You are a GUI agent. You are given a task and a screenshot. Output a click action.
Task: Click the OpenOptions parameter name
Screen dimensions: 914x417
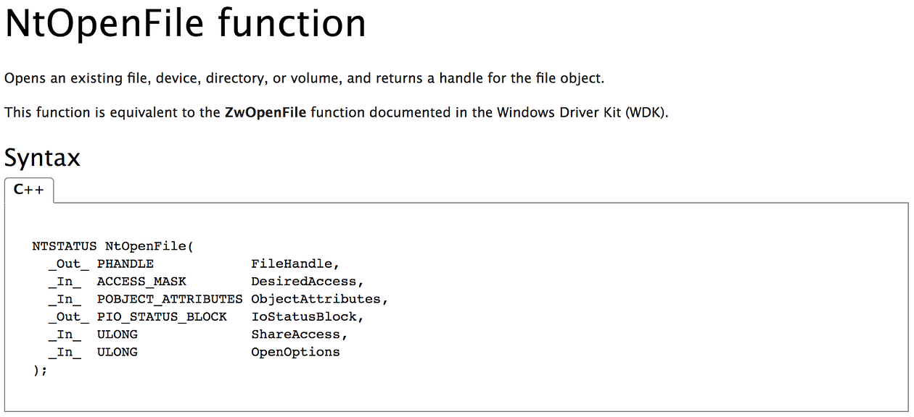[x=295, y=352]
